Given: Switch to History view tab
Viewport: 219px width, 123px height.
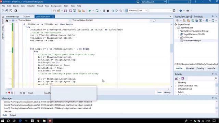Looking at the screenshot, I should tap(167, 93).
